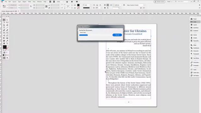Open the Character panel

195,51
